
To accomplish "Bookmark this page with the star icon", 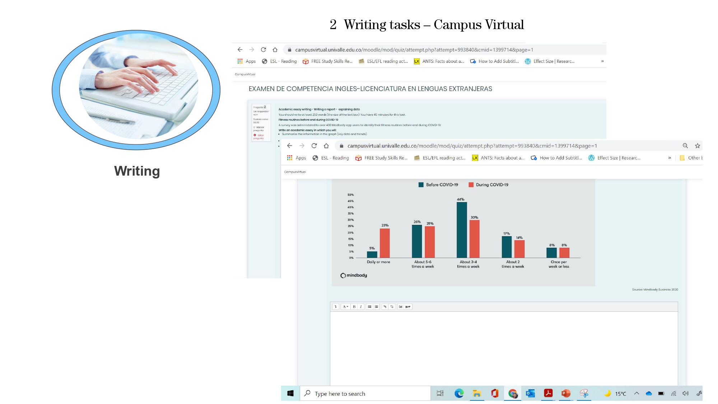I will click(697, 145).
